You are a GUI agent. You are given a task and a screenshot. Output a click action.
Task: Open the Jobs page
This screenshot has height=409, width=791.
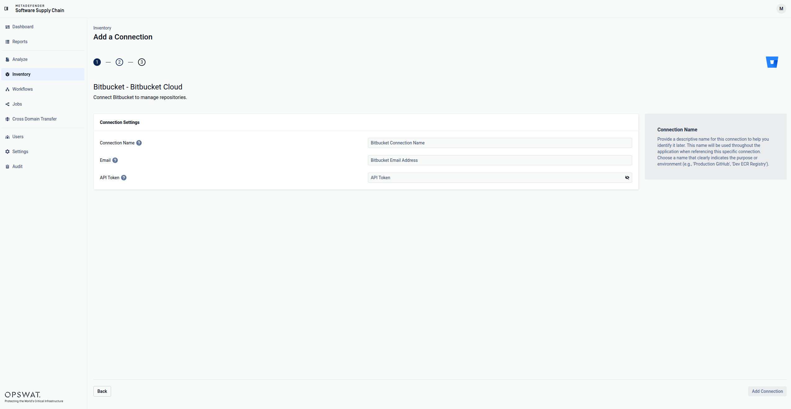tap(43, 104)
